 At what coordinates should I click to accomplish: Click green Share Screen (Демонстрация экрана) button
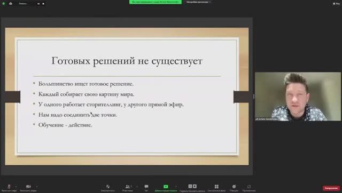click(x=166, y=188)
